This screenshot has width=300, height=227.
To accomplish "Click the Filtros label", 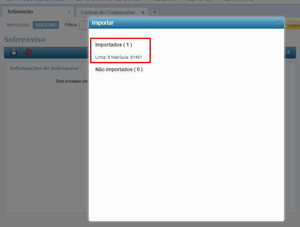I will point(71,25).
